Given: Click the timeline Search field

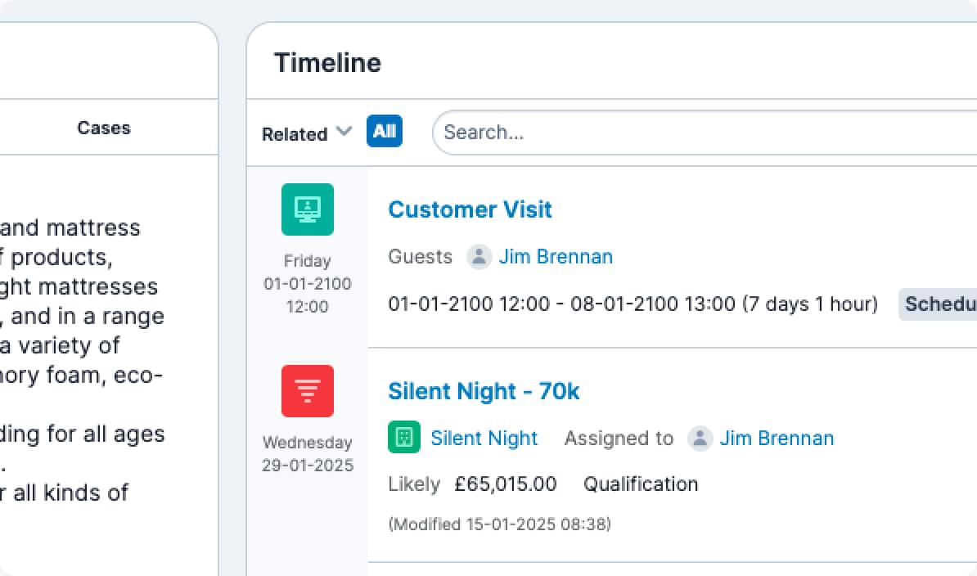Looking at the screenshot, I should point(704,133).
